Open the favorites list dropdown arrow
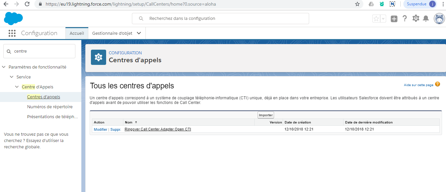The image size is (446, 192). pos(383,19)
